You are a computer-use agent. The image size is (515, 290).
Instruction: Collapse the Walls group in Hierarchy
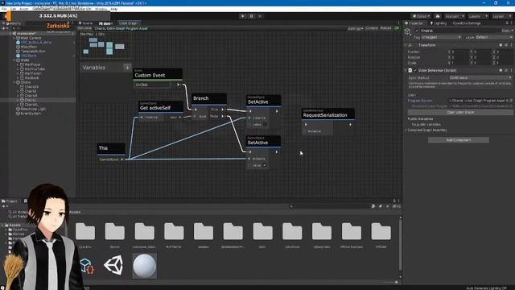(14, 60)
